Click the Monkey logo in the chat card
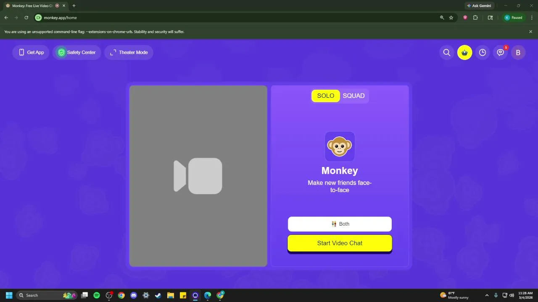The image size is (538, 302). coord(340,146)
